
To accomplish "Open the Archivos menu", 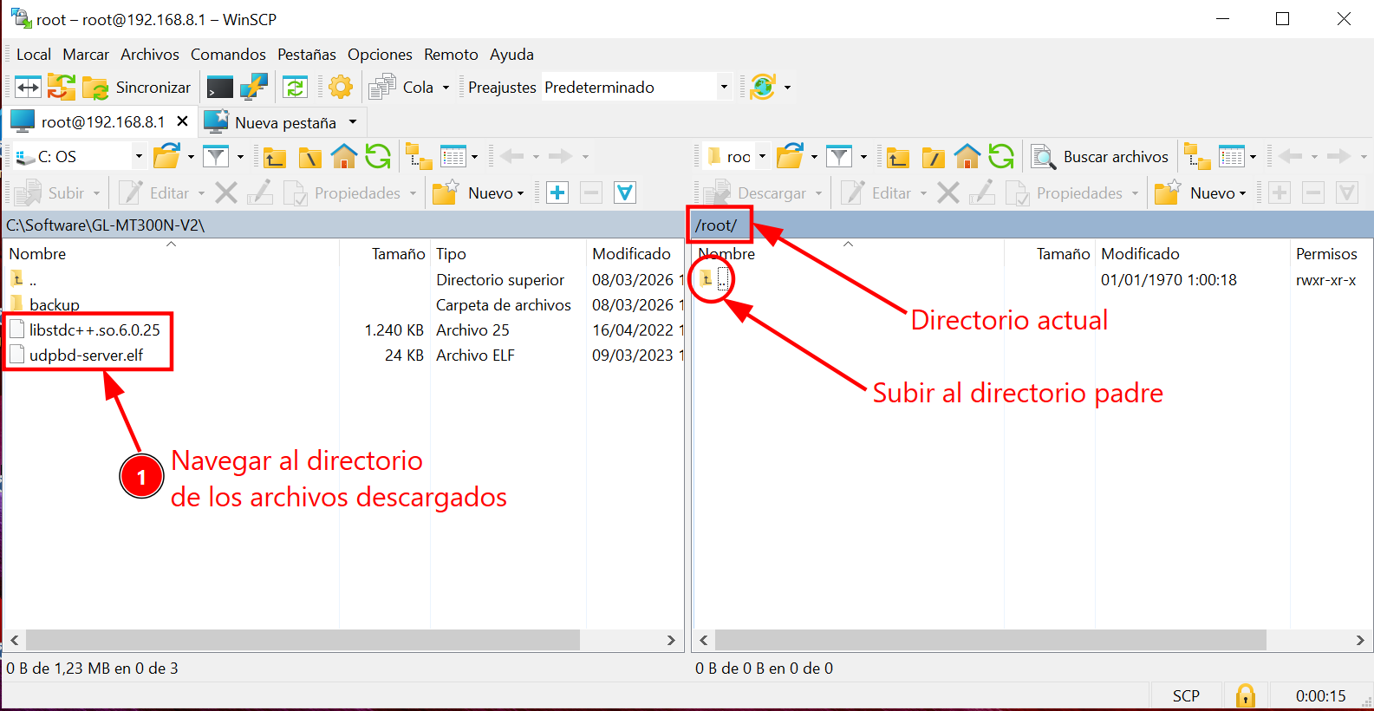I will coord(150,55).
